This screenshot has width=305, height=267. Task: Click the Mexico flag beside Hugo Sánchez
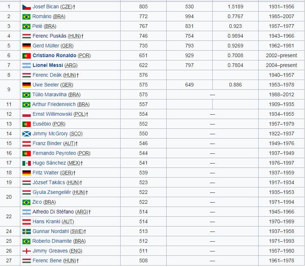[26, 163]
